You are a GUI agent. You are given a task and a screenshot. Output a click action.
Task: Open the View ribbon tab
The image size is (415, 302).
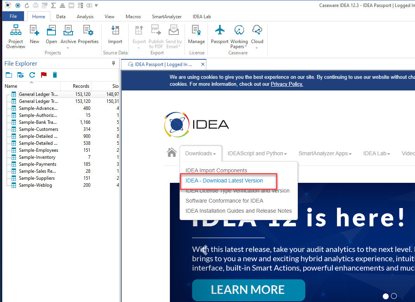[x=110, y=16]
